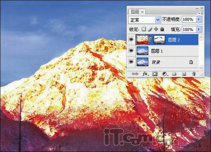
Task: Select 图层 2 layer thumbnail
Action: point(142,39)
